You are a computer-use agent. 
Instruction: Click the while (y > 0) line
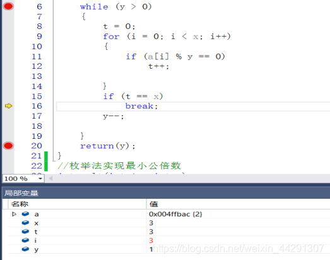(x=115, y=6)
